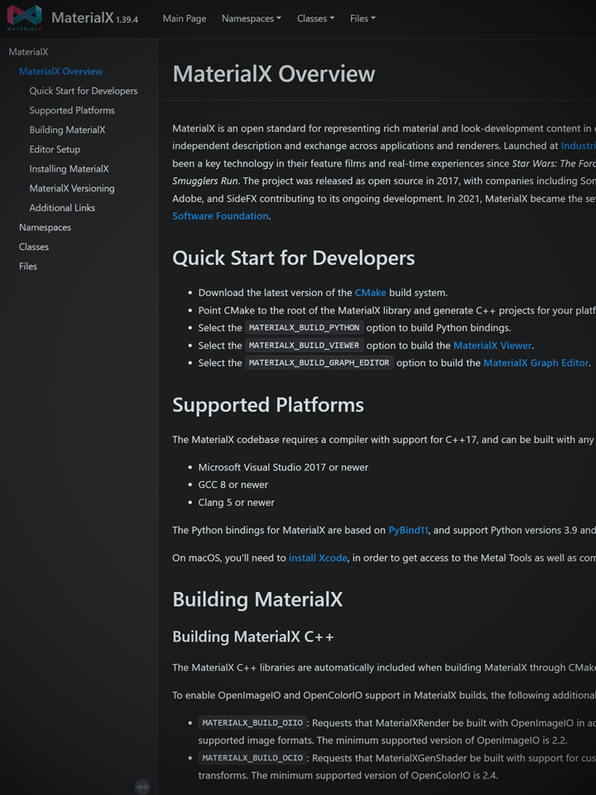Click the Quick Start for Developers heading
Image resolution: width=596 pixels, height=795 pixels.
(293, 258)
